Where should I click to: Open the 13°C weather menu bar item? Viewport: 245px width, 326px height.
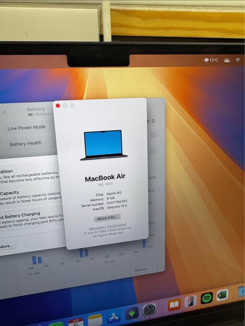pos(211,60)
